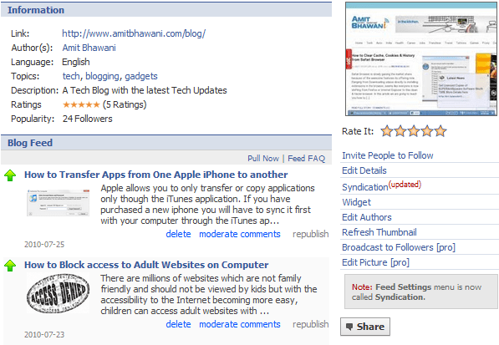Delete the iPhone apps transfer post

178,234
